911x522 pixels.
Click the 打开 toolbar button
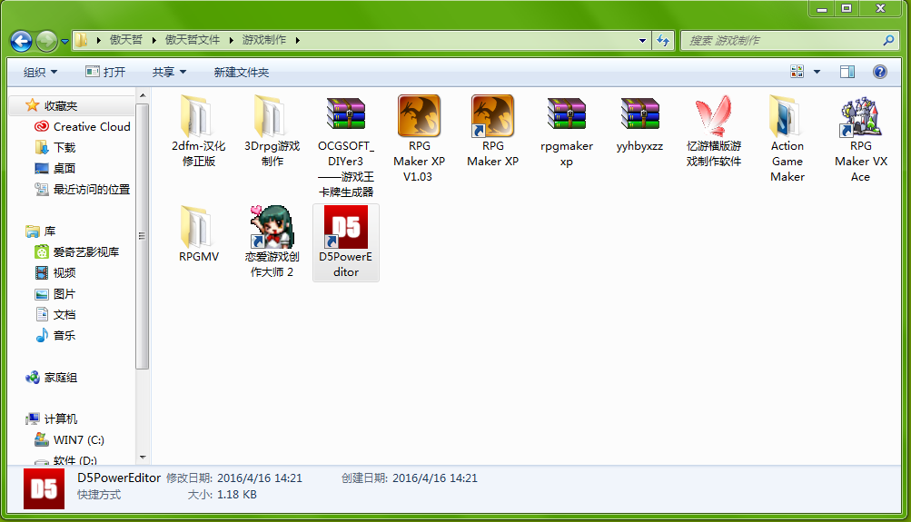coord(105,72)
